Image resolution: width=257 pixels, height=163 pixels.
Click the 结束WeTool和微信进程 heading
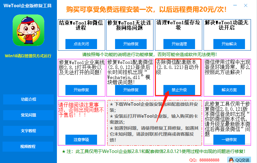[x=81, y=25]
